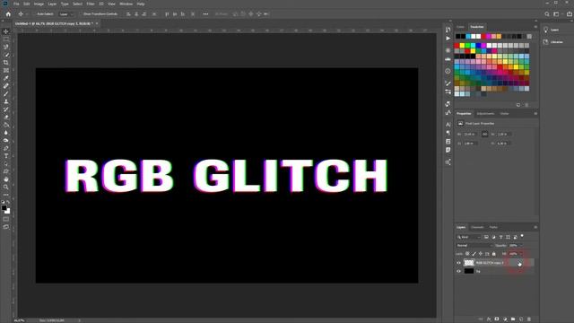574x323 pixels.
Task: Click the foreground color box in toolbar
Action: [x=4, y=208]
